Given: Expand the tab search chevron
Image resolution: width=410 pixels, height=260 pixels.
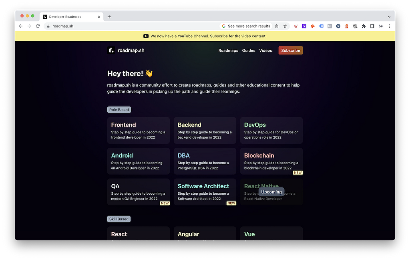Looking at the screenshot, I should [389, 17].
